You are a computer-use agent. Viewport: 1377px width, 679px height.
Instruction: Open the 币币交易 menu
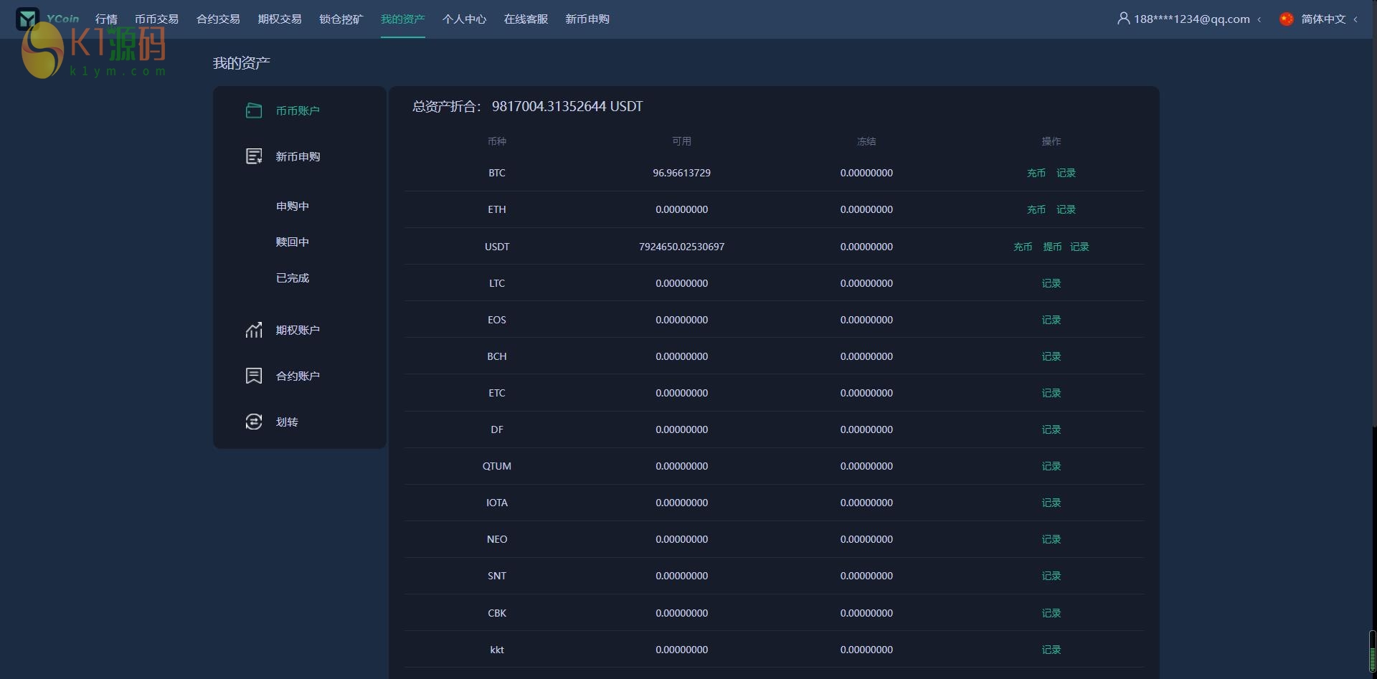pos(156,19)
